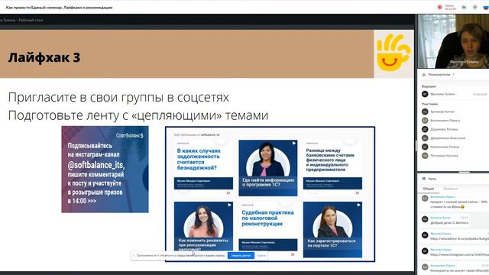Open the camera icon in top bar
Viewport: 489px width, 275px height.
coord(464,7)
